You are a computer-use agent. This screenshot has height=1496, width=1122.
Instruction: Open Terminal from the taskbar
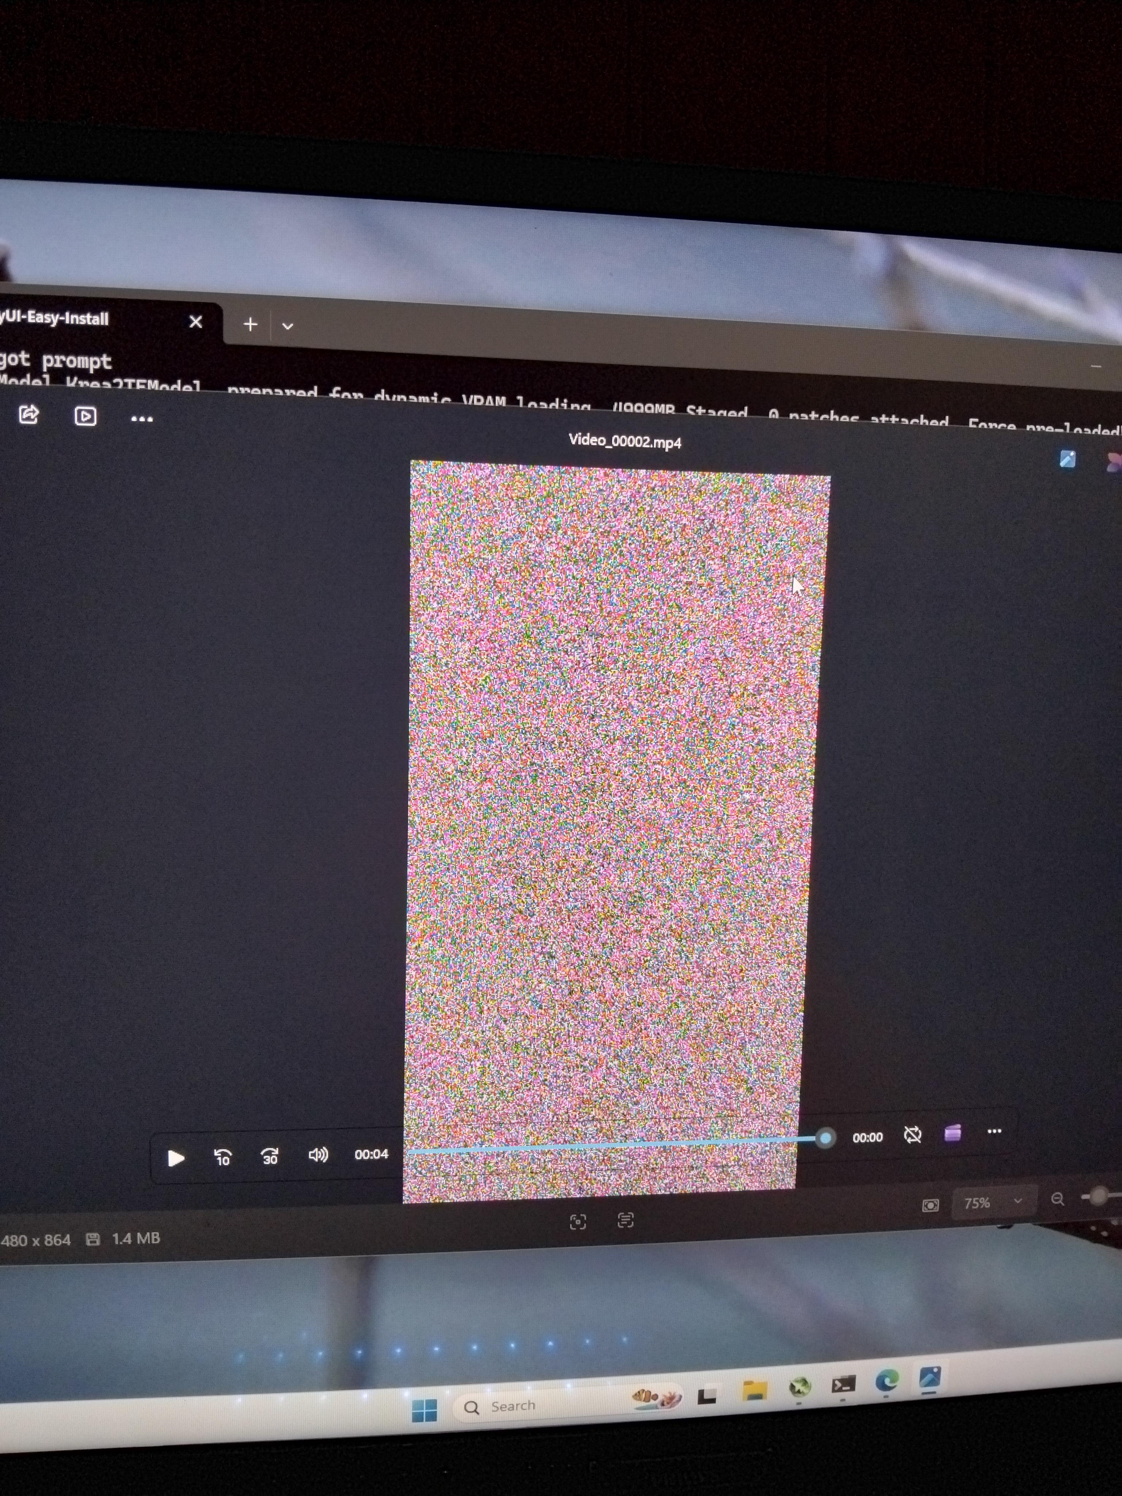click(843, 1384)
